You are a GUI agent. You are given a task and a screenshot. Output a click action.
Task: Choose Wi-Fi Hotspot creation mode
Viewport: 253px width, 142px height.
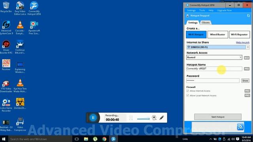pyautogui.click(x=196, y=34)
